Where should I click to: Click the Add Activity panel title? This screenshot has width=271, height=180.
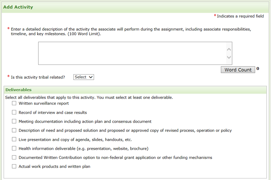click(x=18, y=7)
